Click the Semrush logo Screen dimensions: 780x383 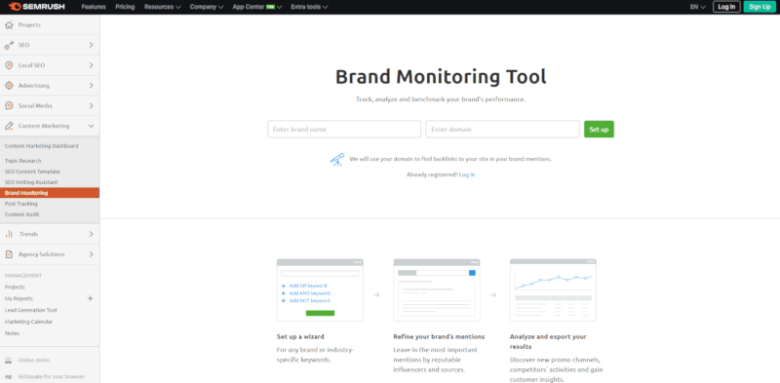(37, 7)
